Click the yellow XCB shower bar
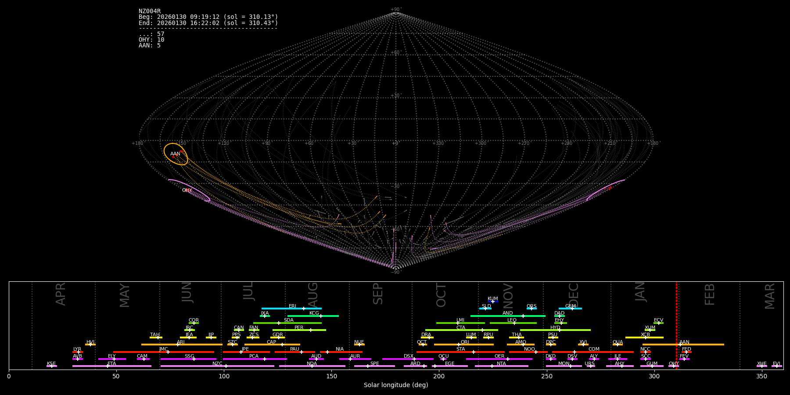This screenshot has height=395, width=790. pyautogui.click(x=644, y=338)
